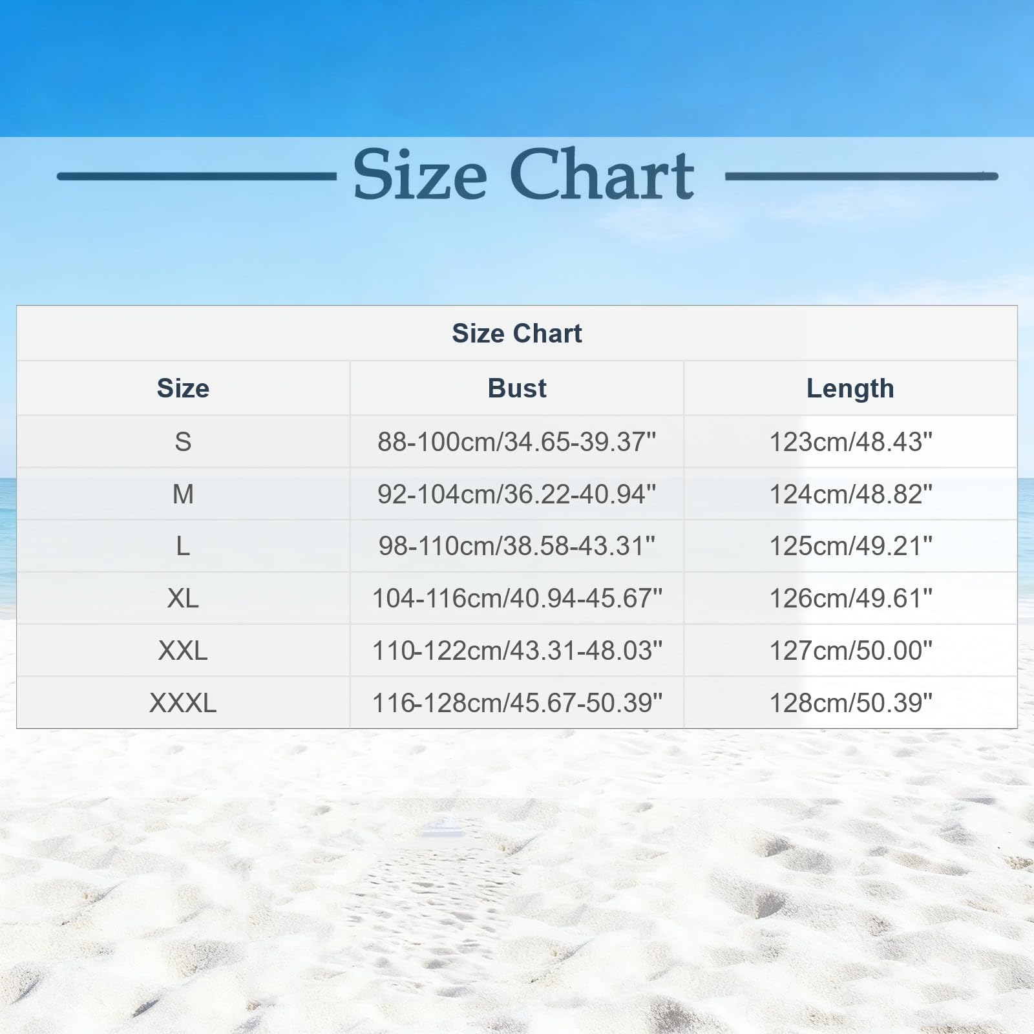Click length value 128cm/50.39"

tap(850, 703)
